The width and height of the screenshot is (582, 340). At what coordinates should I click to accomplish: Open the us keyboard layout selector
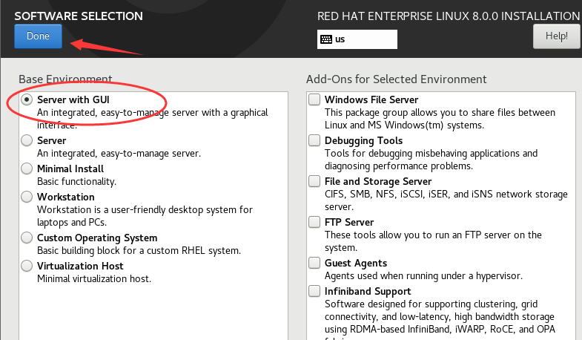click(x=357, y=39)
